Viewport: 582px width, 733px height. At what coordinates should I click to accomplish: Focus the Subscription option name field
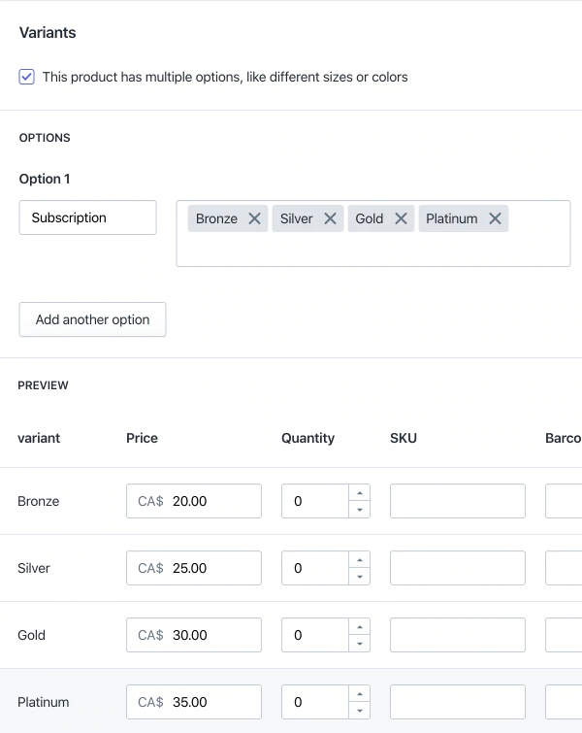[x=87, y=217]
